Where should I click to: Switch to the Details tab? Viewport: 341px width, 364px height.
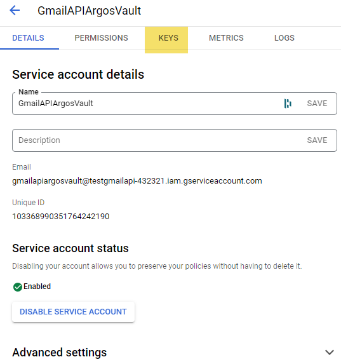pyautogui.click(x=28, y=38)
